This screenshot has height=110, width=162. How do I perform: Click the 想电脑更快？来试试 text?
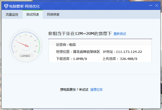point(74,89)
